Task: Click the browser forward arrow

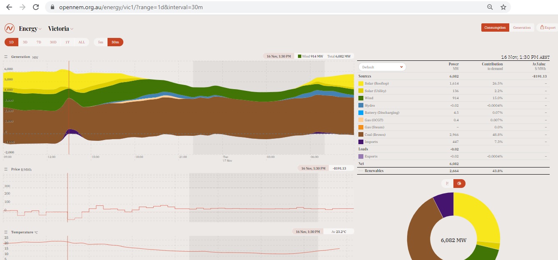Action: coord(22,7)
